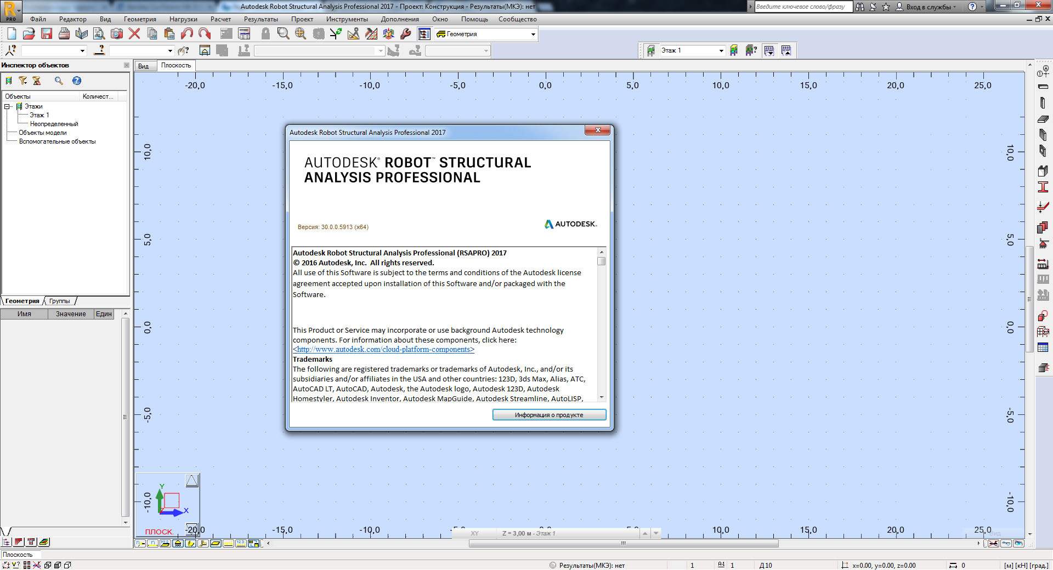
Task: Click the Print icon in toolbar
Action: (64, 34)
